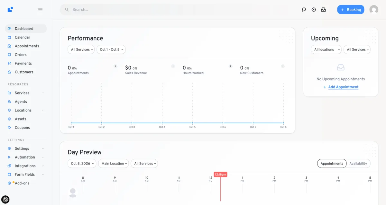
Task: Click the agent avatar in Day Preview
Action: tap(73, 193)
